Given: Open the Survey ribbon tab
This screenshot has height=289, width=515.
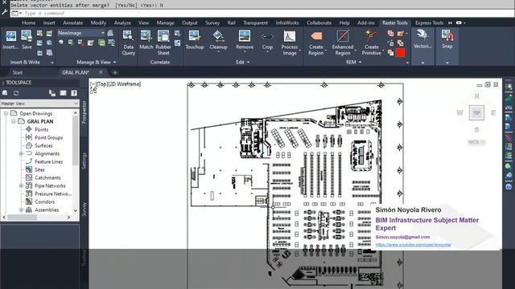Looking at the screenshot, I should point(212,22).
